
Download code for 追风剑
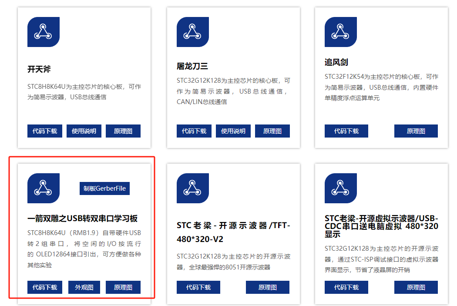pos(346,131)
